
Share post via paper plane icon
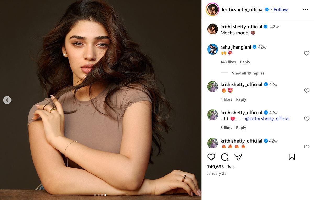click(238, 157)
